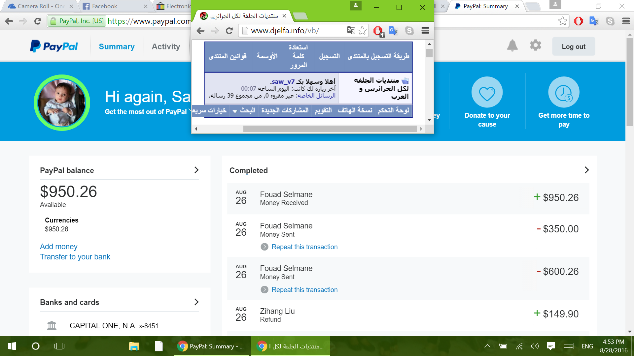The height and width of the screenshot is (356, 634).
Task: Open File Explorer from the taskbar
Action: click(x=134, y=346)
